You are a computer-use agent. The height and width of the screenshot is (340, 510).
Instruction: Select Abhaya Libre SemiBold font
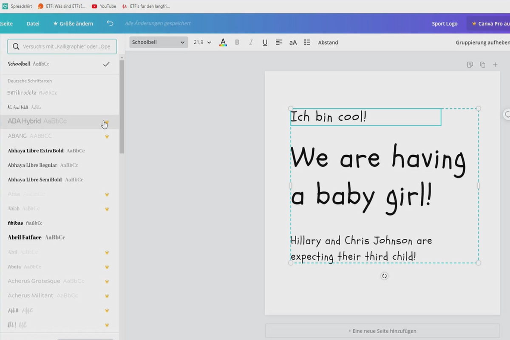59,179
